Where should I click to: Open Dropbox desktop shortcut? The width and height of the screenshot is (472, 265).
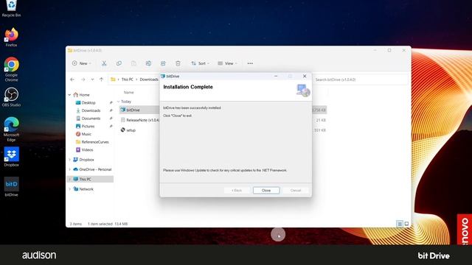point(11,157)
